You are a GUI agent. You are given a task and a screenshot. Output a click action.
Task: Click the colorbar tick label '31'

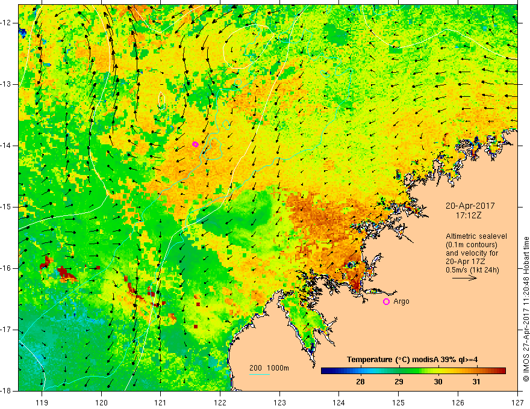pos(476,382)
